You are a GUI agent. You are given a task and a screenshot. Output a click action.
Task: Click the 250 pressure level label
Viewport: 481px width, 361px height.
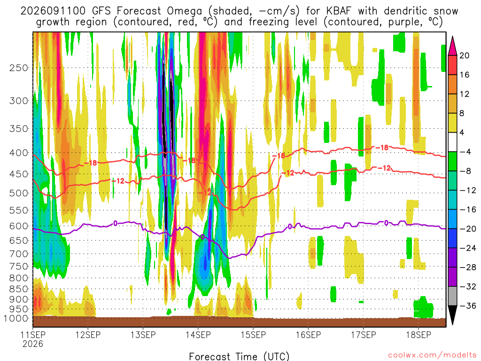click(x=19, y=68)
